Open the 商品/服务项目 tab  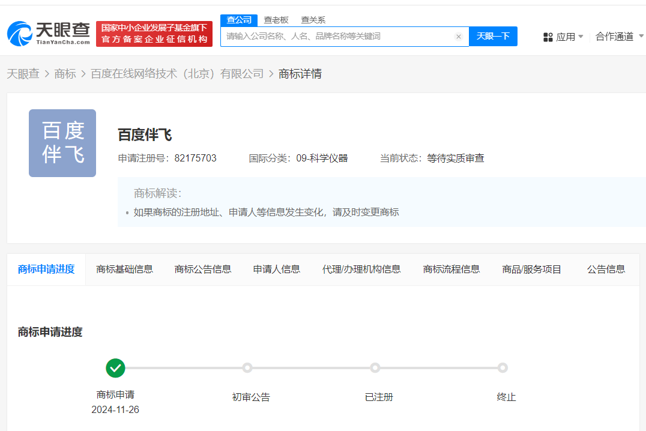(x=531, y=269)
